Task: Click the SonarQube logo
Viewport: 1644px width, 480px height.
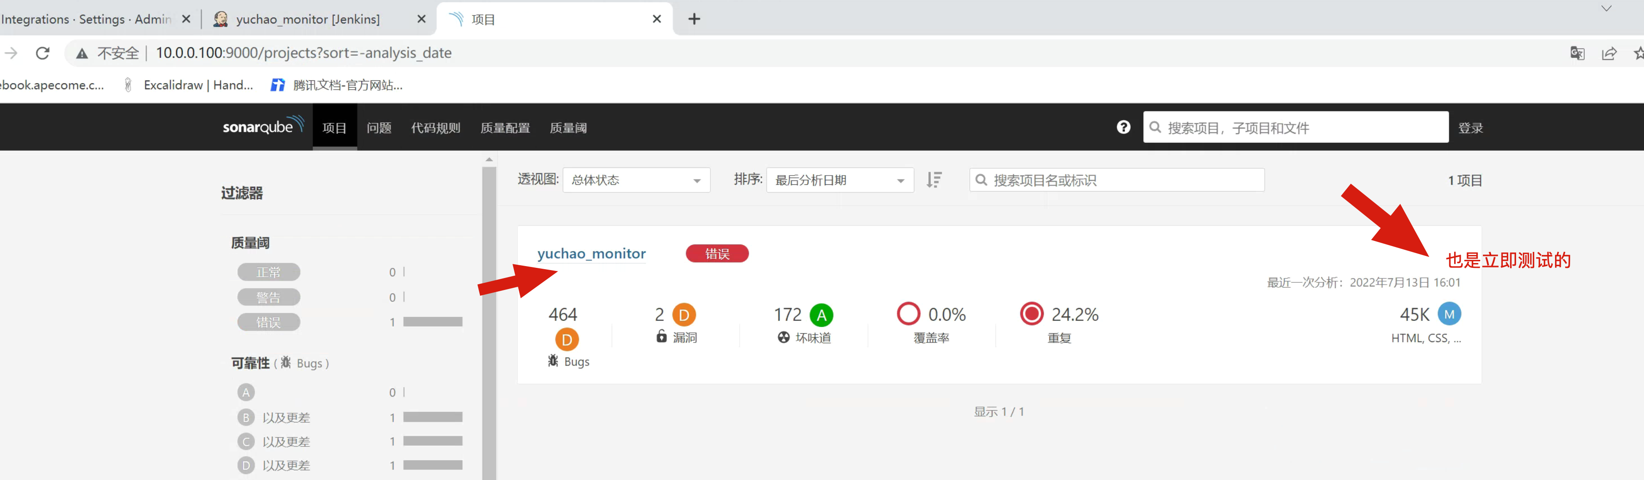Action: (x=262, y=126)
